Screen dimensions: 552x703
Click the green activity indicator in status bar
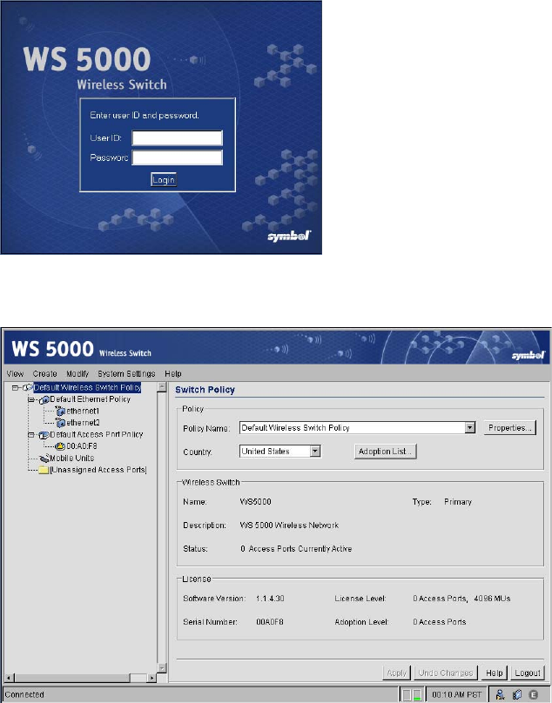(417, 695)
